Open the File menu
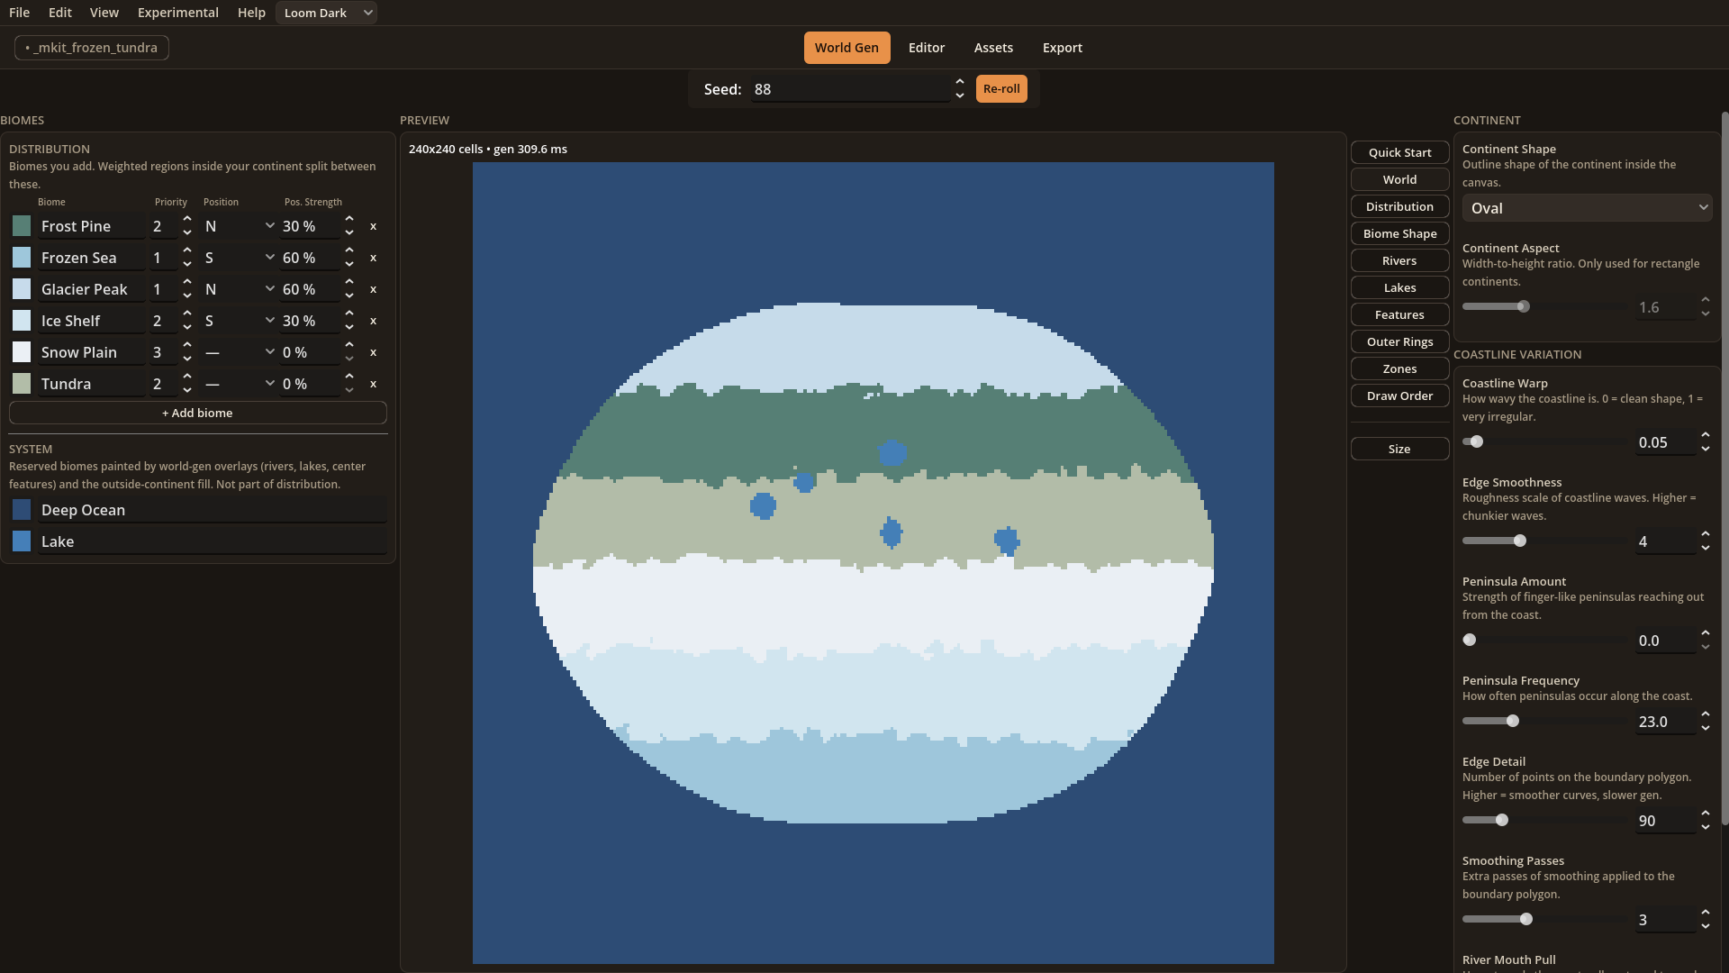The image size is (1729, 973). click(19, 13)
